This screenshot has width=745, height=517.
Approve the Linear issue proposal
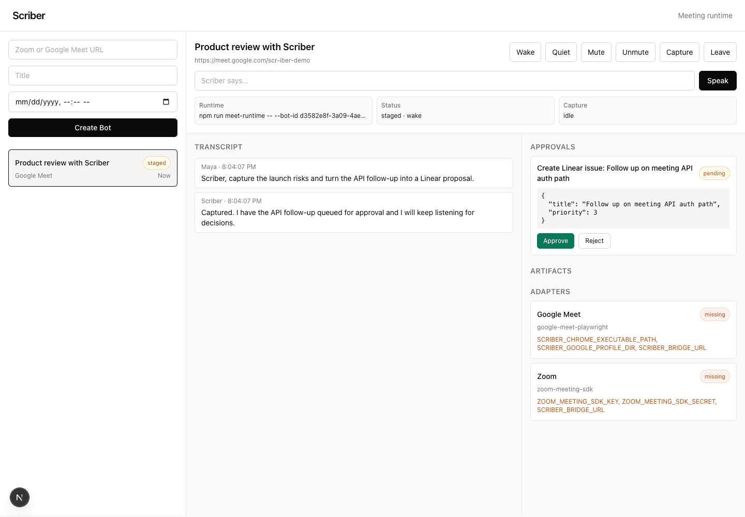[x=556, y=241]
